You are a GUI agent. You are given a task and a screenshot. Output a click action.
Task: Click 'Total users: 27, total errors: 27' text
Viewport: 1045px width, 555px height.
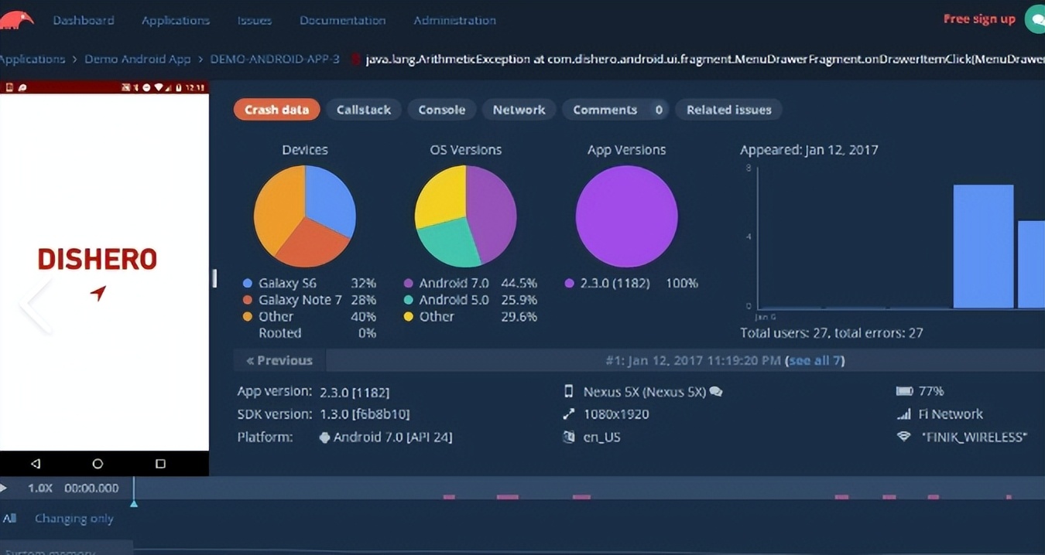pos(831,333)
